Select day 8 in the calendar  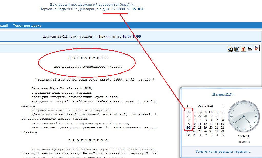(x=223, y=120)
